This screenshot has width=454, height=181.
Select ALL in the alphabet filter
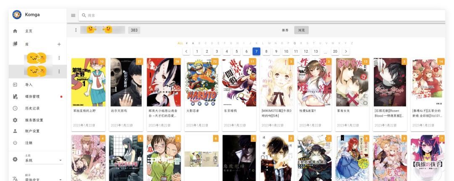coord(180,43)
